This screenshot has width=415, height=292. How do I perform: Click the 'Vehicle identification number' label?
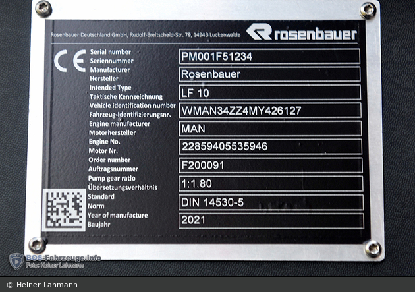pyautogui.click(x=132, y=105)
